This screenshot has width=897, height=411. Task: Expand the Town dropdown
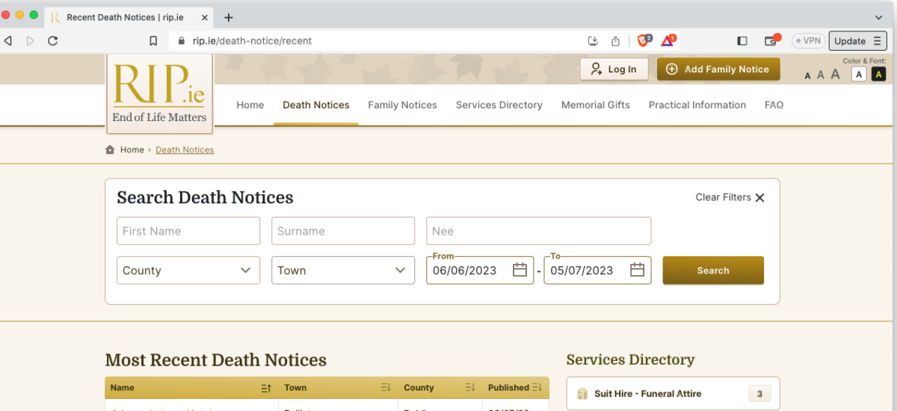coord(343,271)
